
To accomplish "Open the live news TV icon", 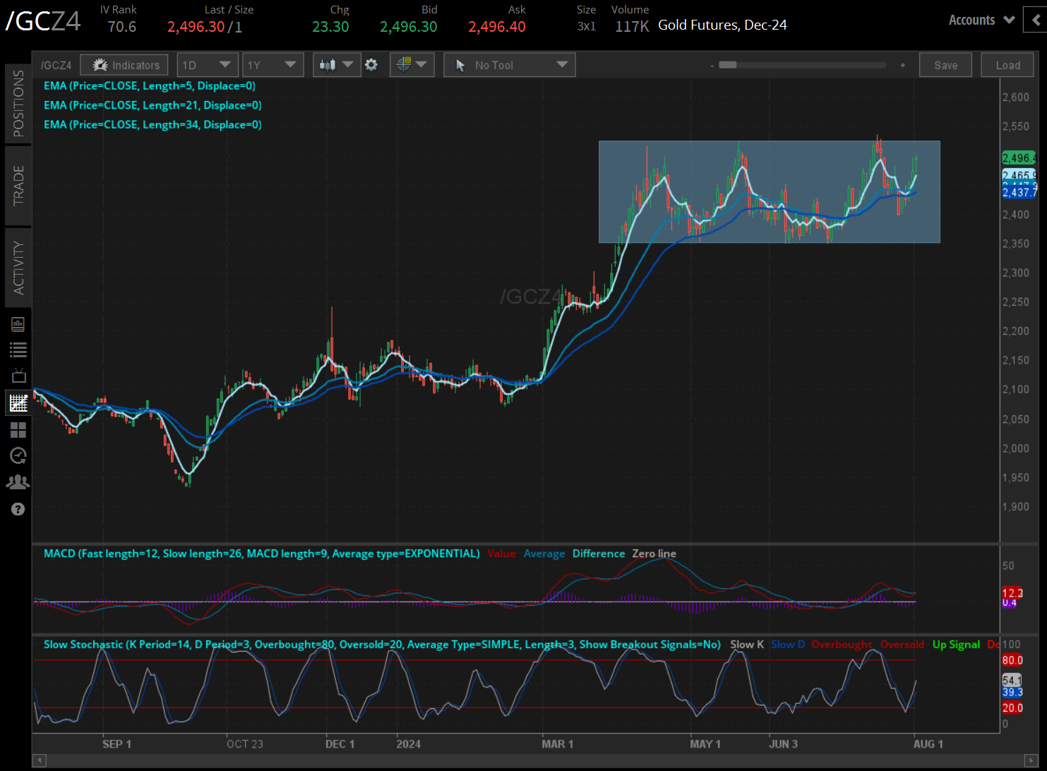I will pyautogui.click(x=18, y=375).
